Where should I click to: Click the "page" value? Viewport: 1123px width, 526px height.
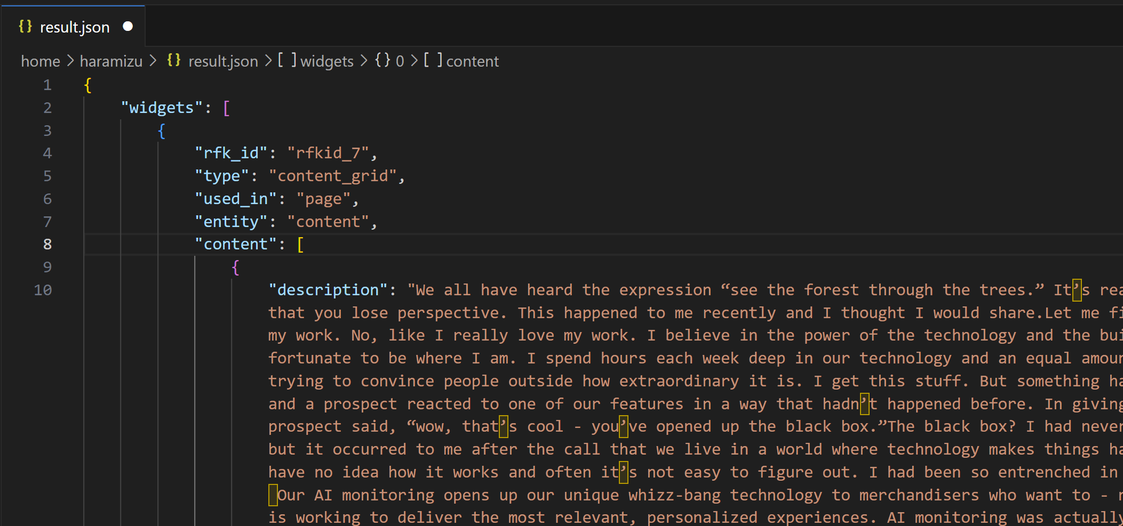pos(323,199)
